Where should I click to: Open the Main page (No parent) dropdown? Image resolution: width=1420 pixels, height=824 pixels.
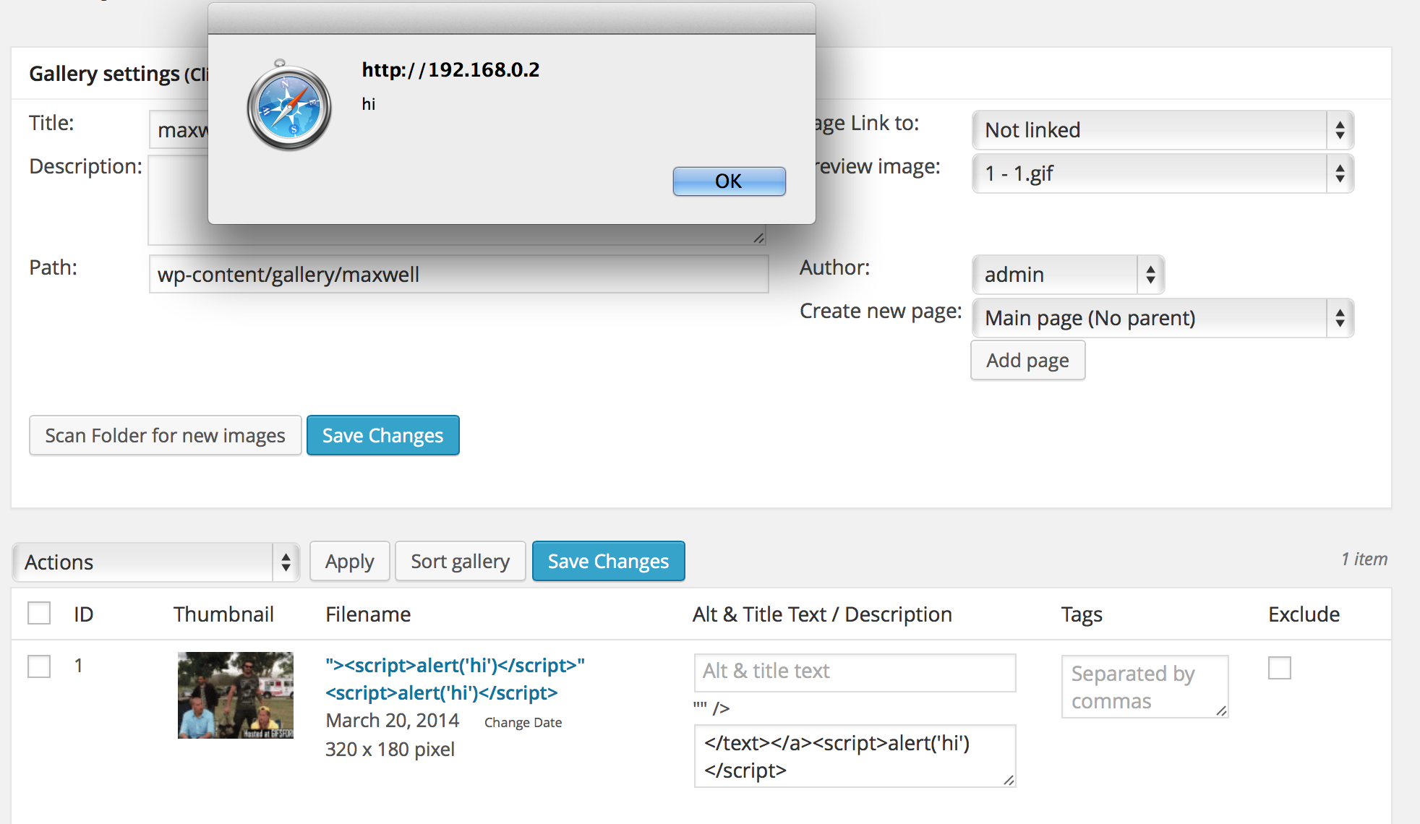pyautogui.click(x=1163, y=318)
